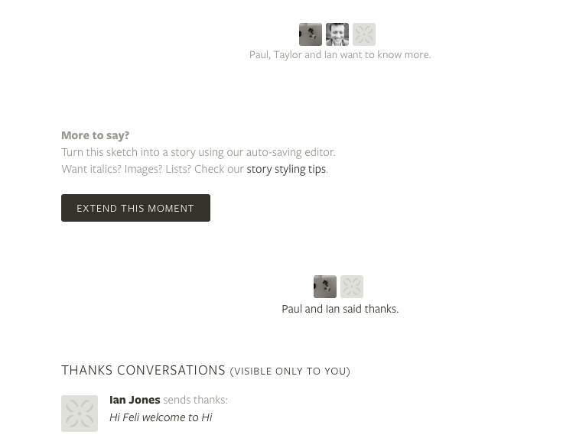Open Paul's avatar above 'said thanks'
This screenshot has height=438, width=563.
(325, 287)
